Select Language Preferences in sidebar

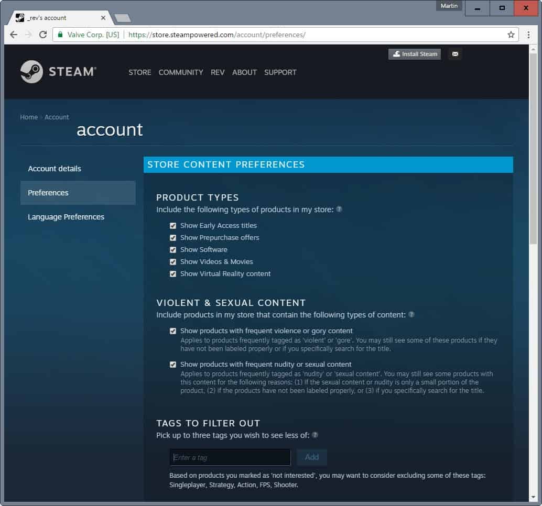point(78,217)
